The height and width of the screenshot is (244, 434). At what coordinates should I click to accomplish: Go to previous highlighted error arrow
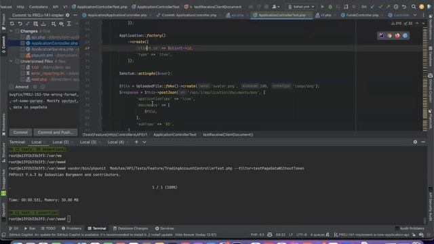(x=417, y=24)
